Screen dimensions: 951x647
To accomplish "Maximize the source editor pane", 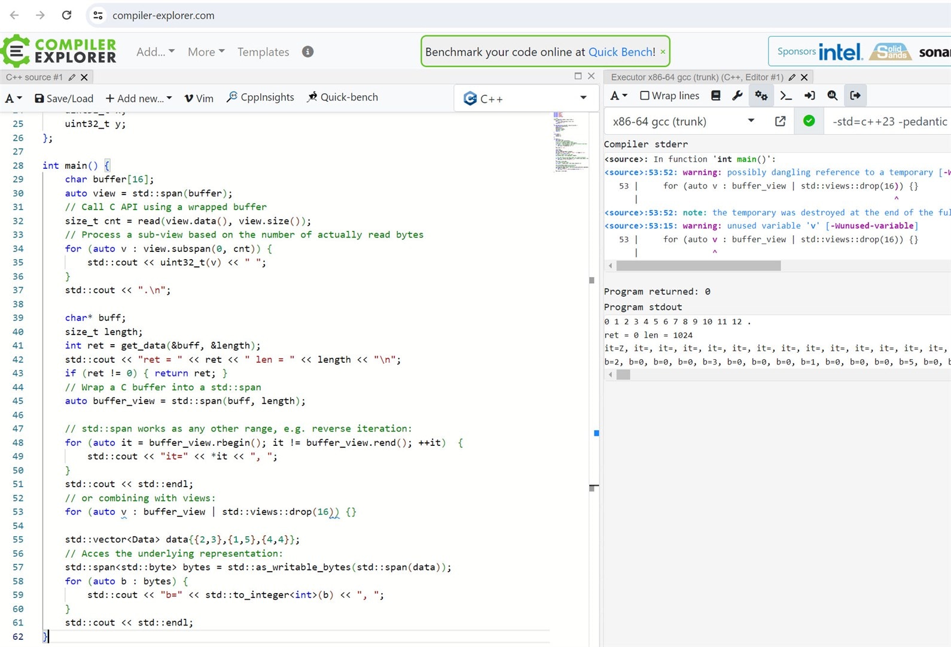I will pyautogui.click(x=578, y=76).
